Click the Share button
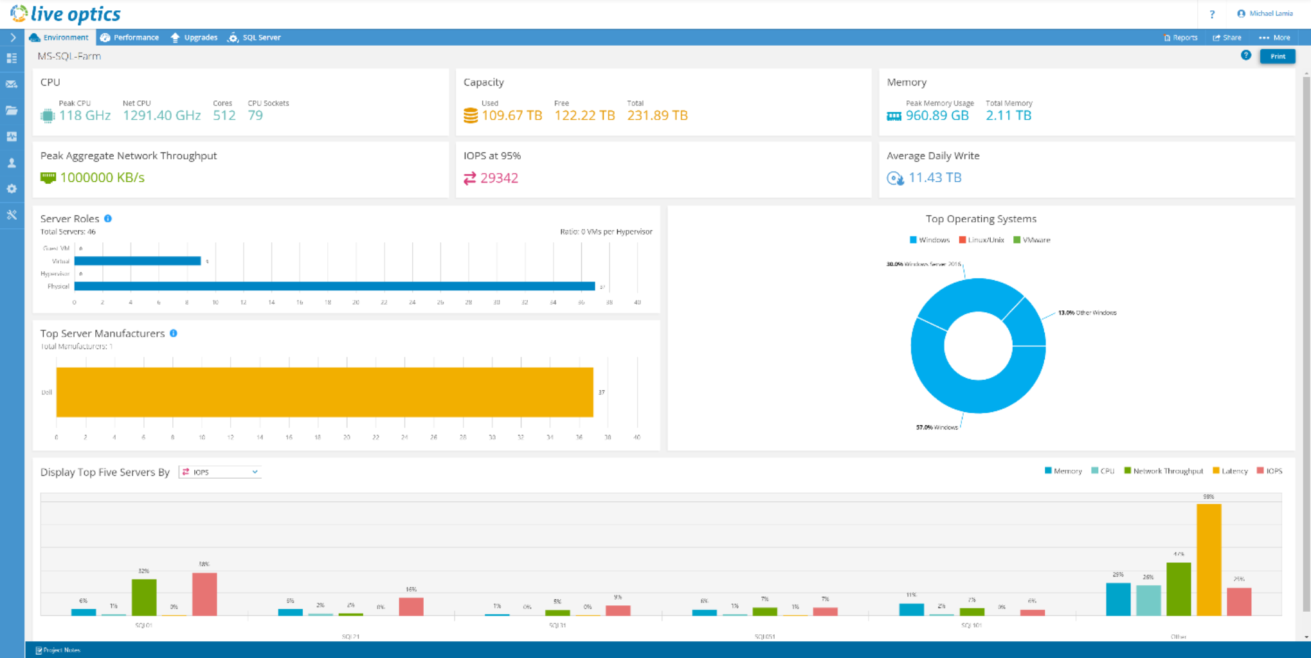 pyautogui.click(x=1227, y=37)
